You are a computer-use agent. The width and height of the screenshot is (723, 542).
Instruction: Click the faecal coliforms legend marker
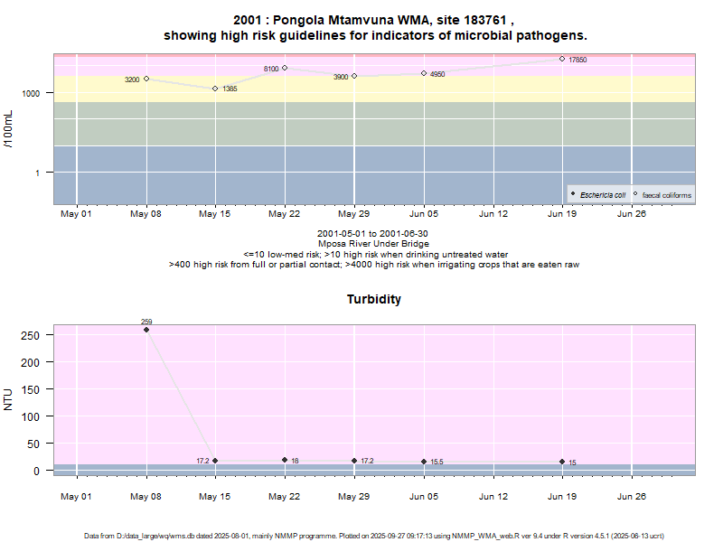[635, 194]
